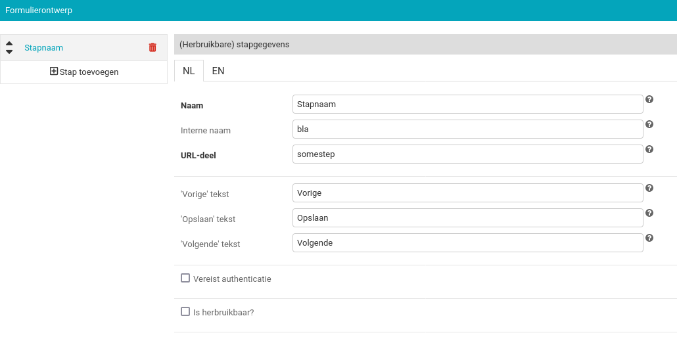The height and width of the screenshot is (339, 677).
Task: Click the 'Volgende' tekst input field
Action: pos(467,243)
